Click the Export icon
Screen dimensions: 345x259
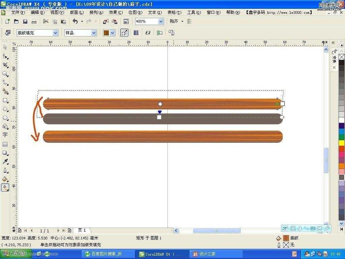pos(115,21)
